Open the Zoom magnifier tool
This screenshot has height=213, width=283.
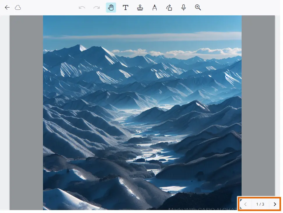click(198, 8)
